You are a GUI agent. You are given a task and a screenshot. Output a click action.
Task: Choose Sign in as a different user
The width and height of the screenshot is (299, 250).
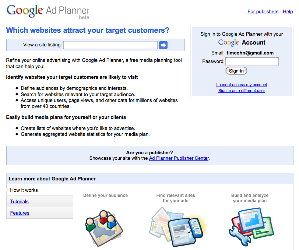point(242,91)
